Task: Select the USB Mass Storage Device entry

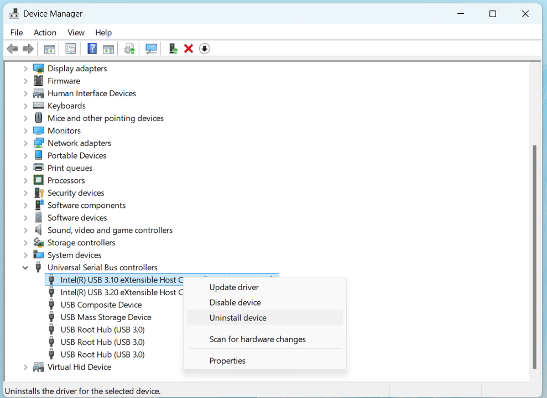Action: (x=105, y=317)
